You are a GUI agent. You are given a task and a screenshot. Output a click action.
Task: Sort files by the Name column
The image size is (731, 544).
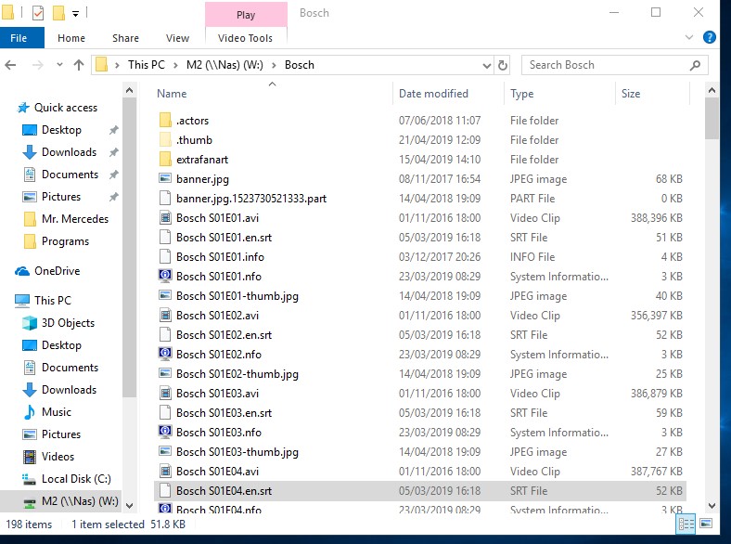(x=172, y=94)
